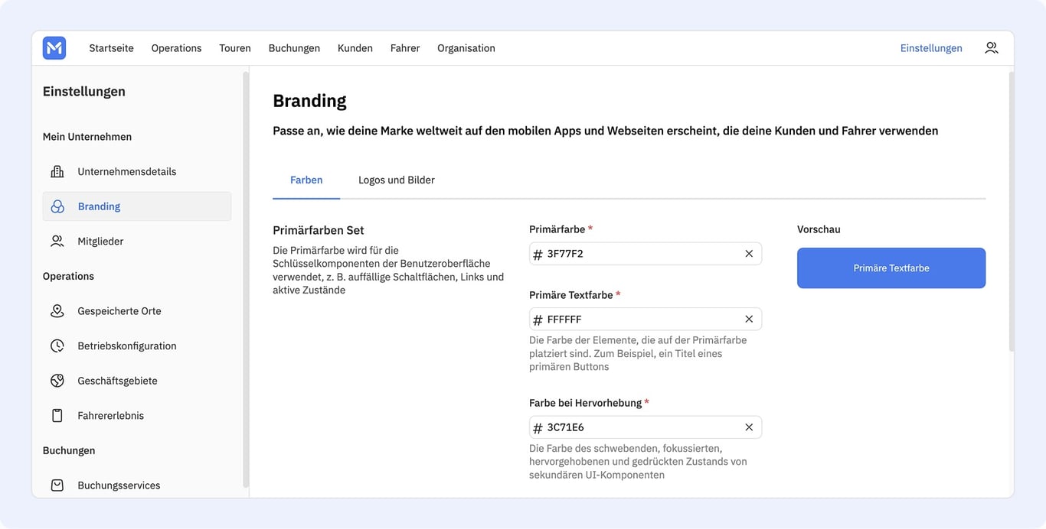Click the Unternehmensdetails building icon

click(x=57, y=171)
